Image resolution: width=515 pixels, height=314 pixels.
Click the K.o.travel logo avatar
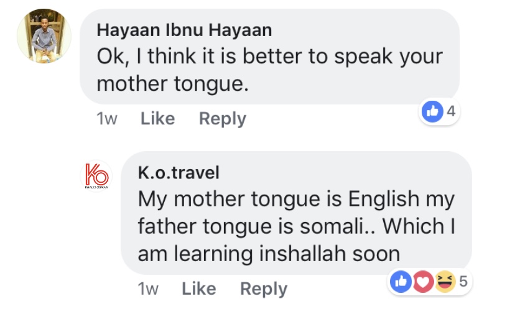96,175
